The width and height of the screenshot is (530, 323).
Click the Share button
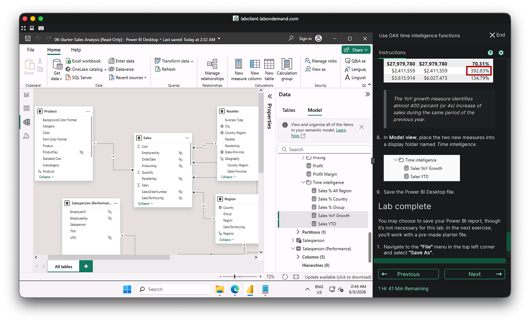coord(356,50)
